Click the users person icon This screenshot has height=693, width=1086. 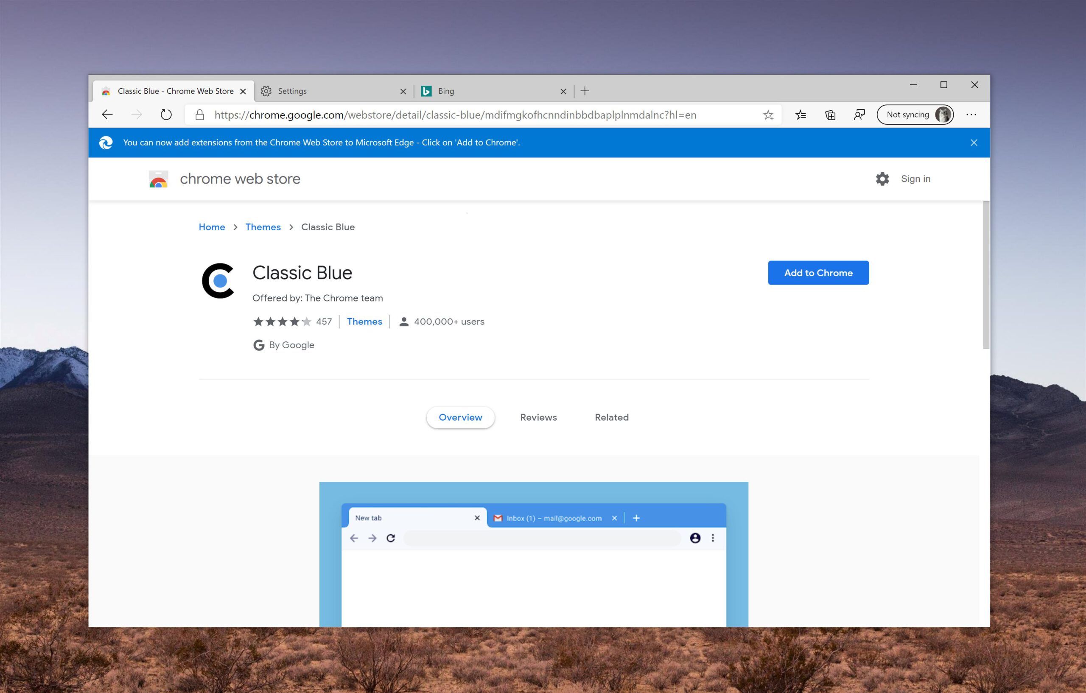point(404,321)
